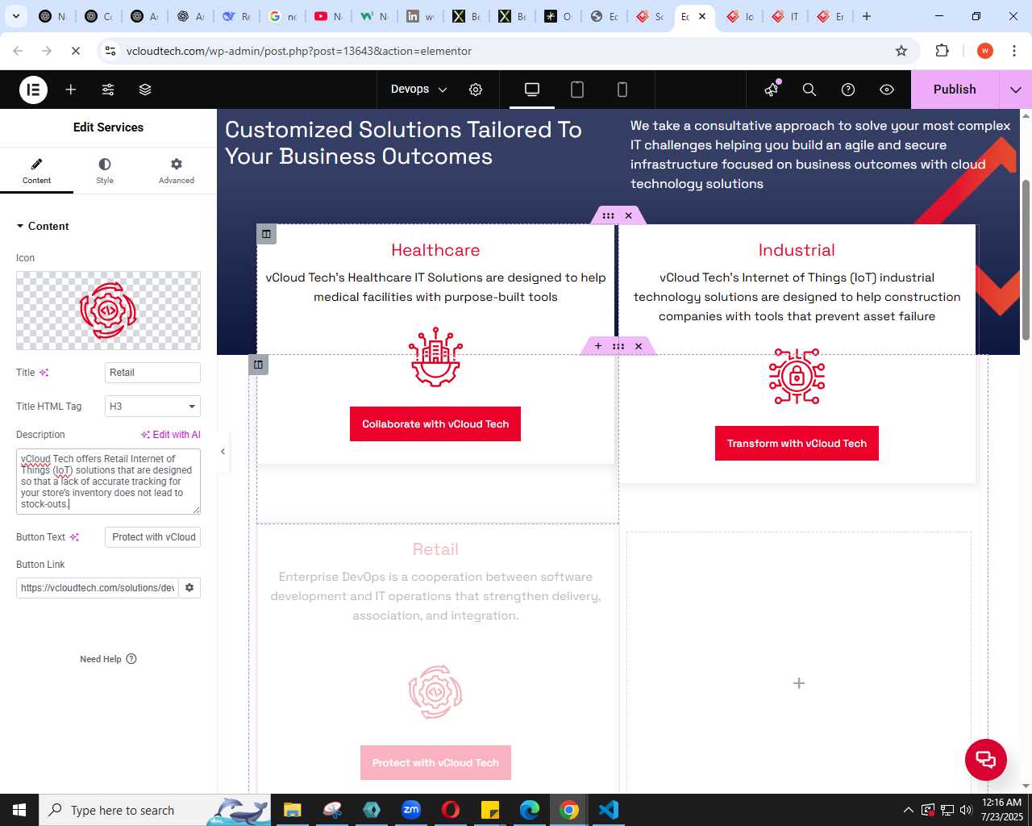Delete the upper container with X
1032x826 pixels.
tap(629, 215)
